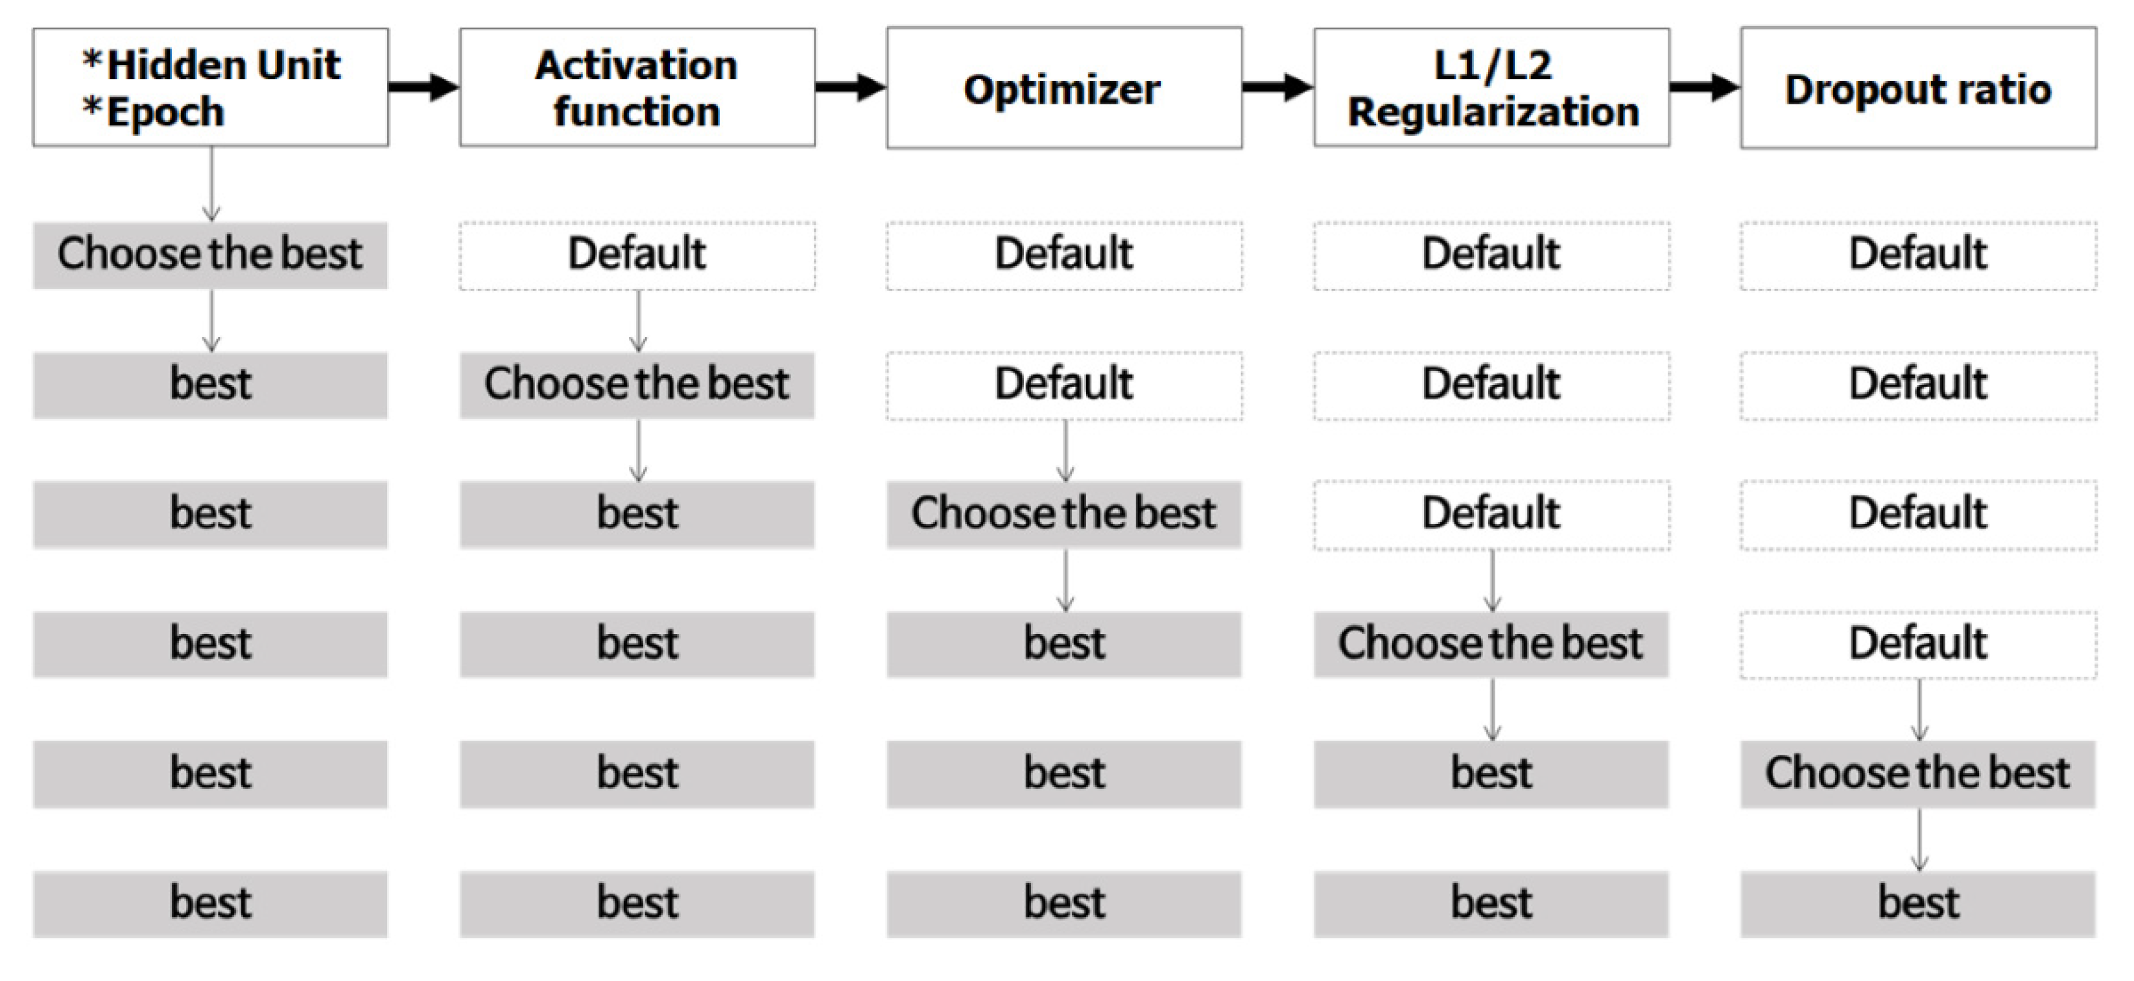Click 'Choose the best' under Hidden Unit column
2134x981 pixels.
coord(211,254)
